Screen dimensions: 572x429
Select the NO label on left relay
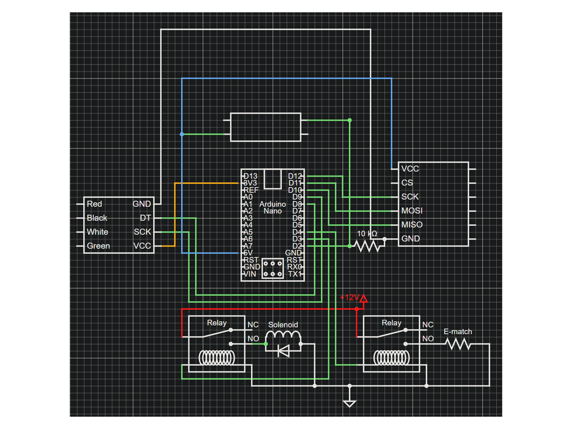point(253,339)
